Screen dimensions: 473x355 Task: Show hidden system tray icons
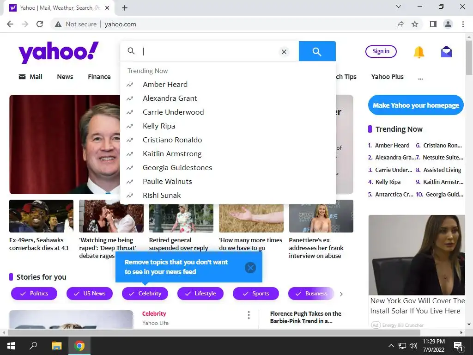pos(391,346)
